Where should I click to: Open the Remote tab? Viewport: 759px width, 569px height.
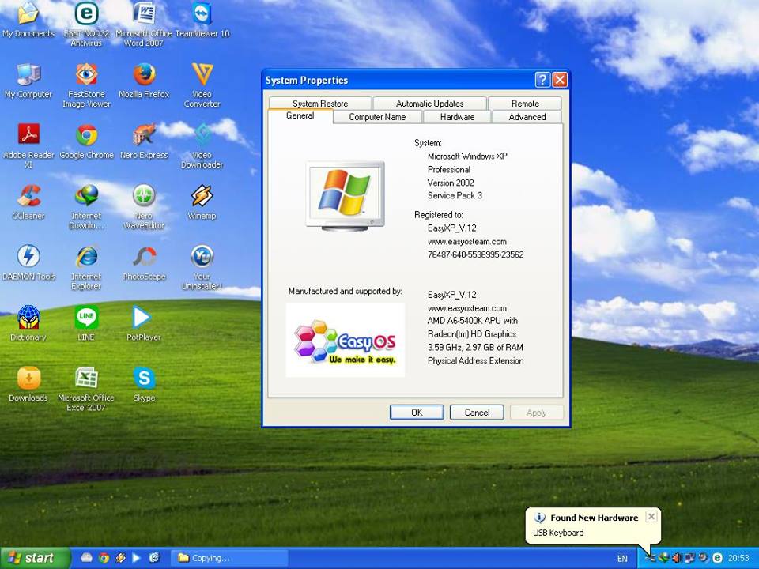coord(525,103)
